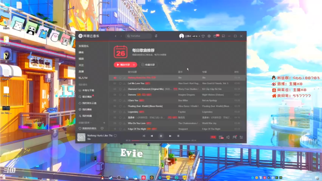Click album Night Visions (Deluxe)
Image resolution: width=322 pixels, height=181 pixels.
pos(213,95)
